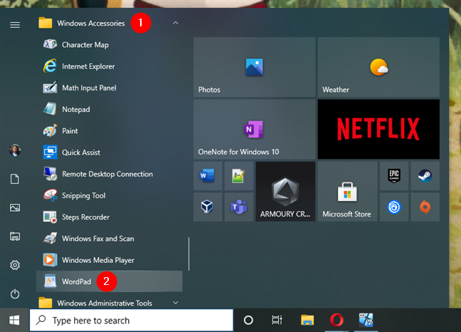461x332 pixels.
Task: Open Cortana from the taskbar
Action: [248, 320]
